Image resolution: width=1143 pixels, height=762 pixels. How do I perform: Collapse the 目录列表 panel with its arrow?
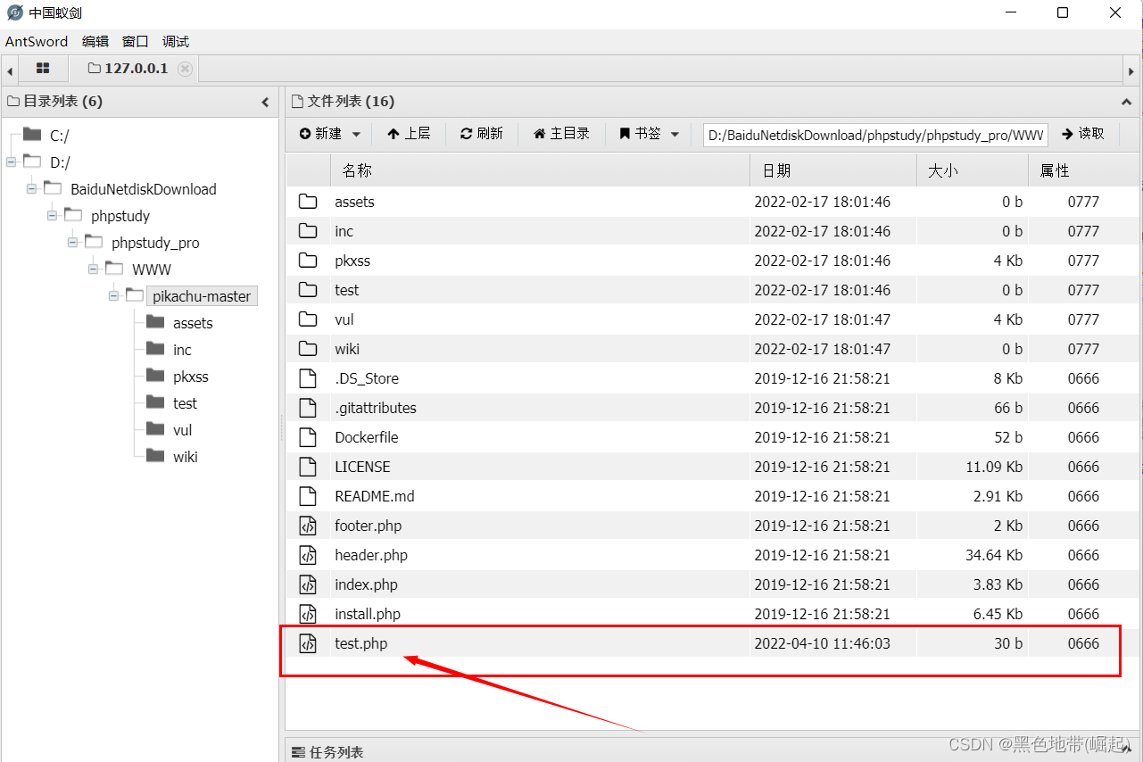265,102
